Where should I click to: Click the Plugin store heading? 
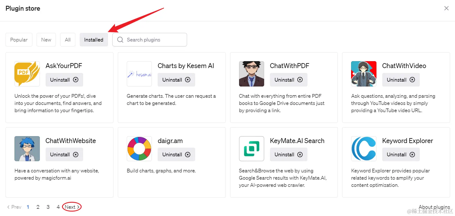23,8
